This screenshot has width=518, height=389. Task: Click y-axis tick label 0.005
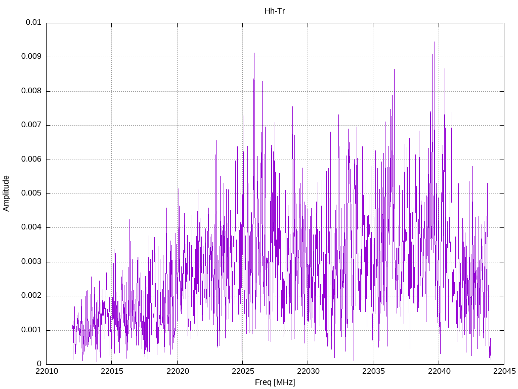[x=31, y=193]
